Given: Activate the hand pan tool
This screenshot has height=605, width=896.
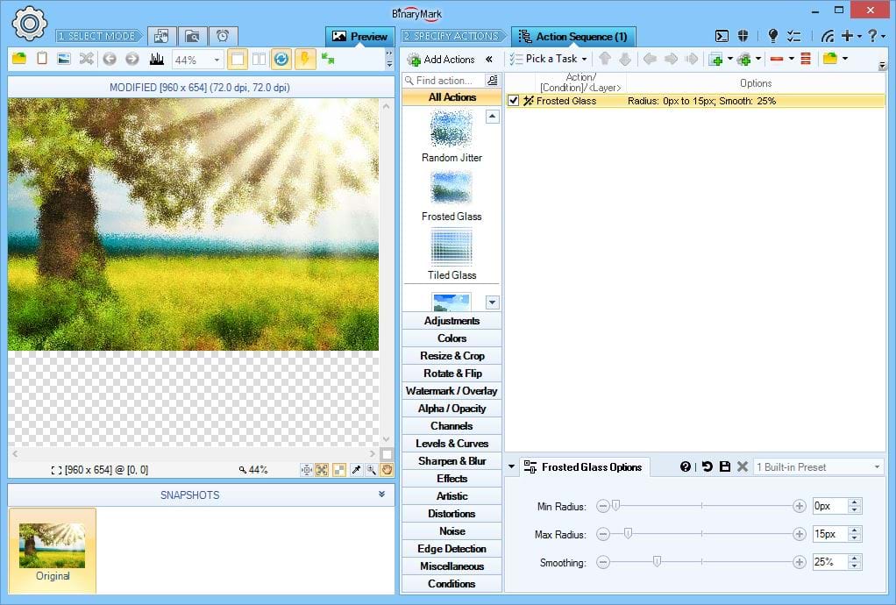Looking at the screenshot, I should [387, 470].
